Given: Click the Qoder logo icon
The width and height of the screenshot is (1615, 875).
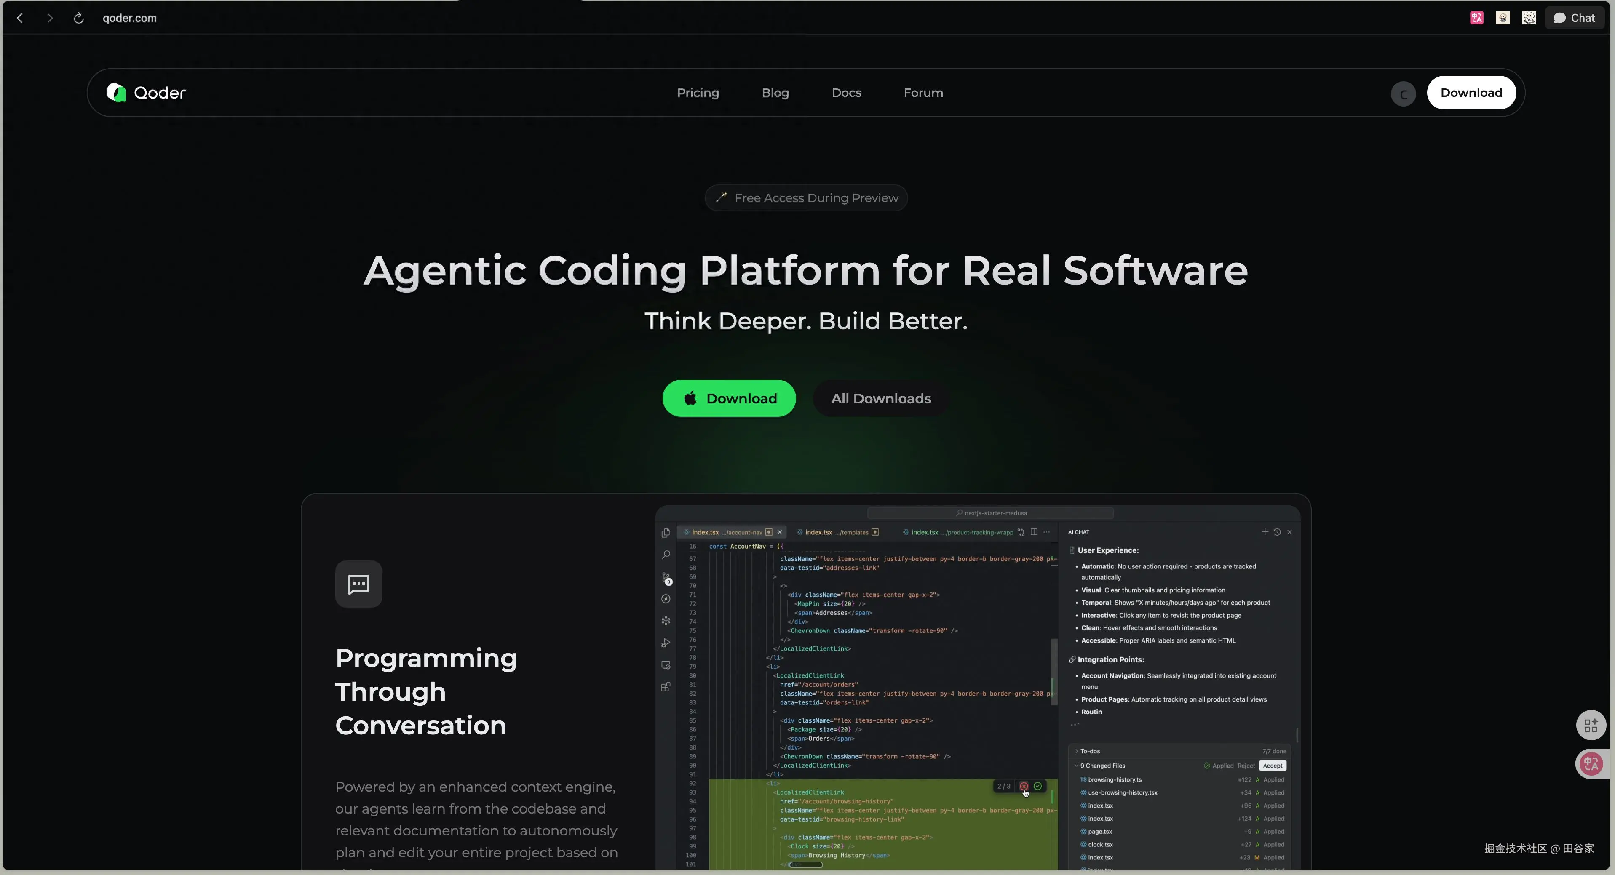Looking at the screenshot, I should click(116, 93).
